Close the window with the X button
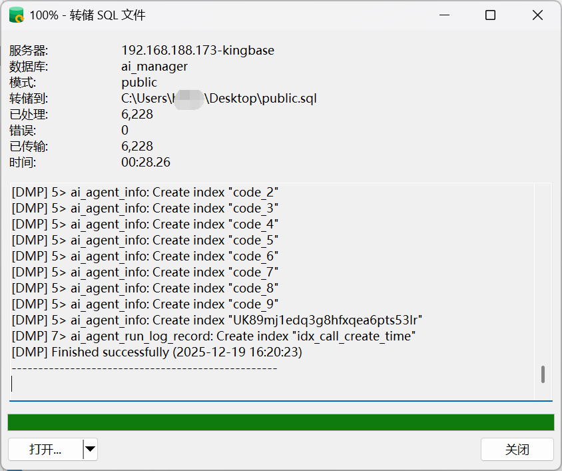The width and height of the screenshot is (562, 471). point(537,15)
